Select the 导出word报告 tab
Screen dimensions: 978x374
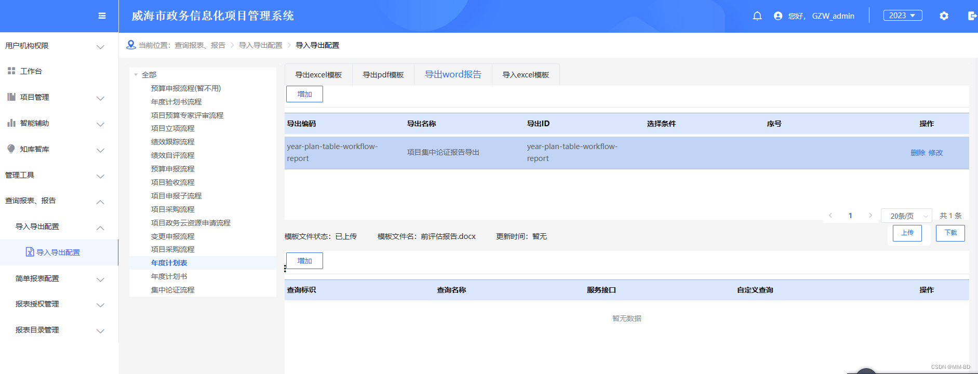coord(453,74)
